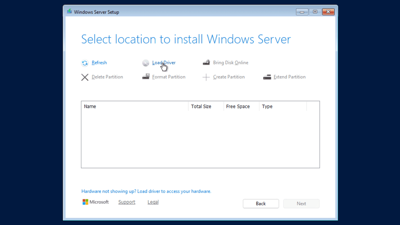The height and width of the screenshot is (225, 400).
Task: Sort by the Type column header
Action: click(283, 106)
